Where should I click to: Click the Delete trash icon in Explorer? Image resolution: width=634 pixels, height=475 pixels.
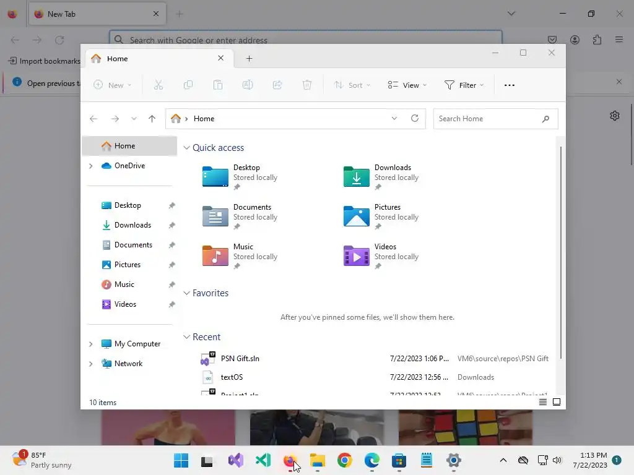pos(307,85)
